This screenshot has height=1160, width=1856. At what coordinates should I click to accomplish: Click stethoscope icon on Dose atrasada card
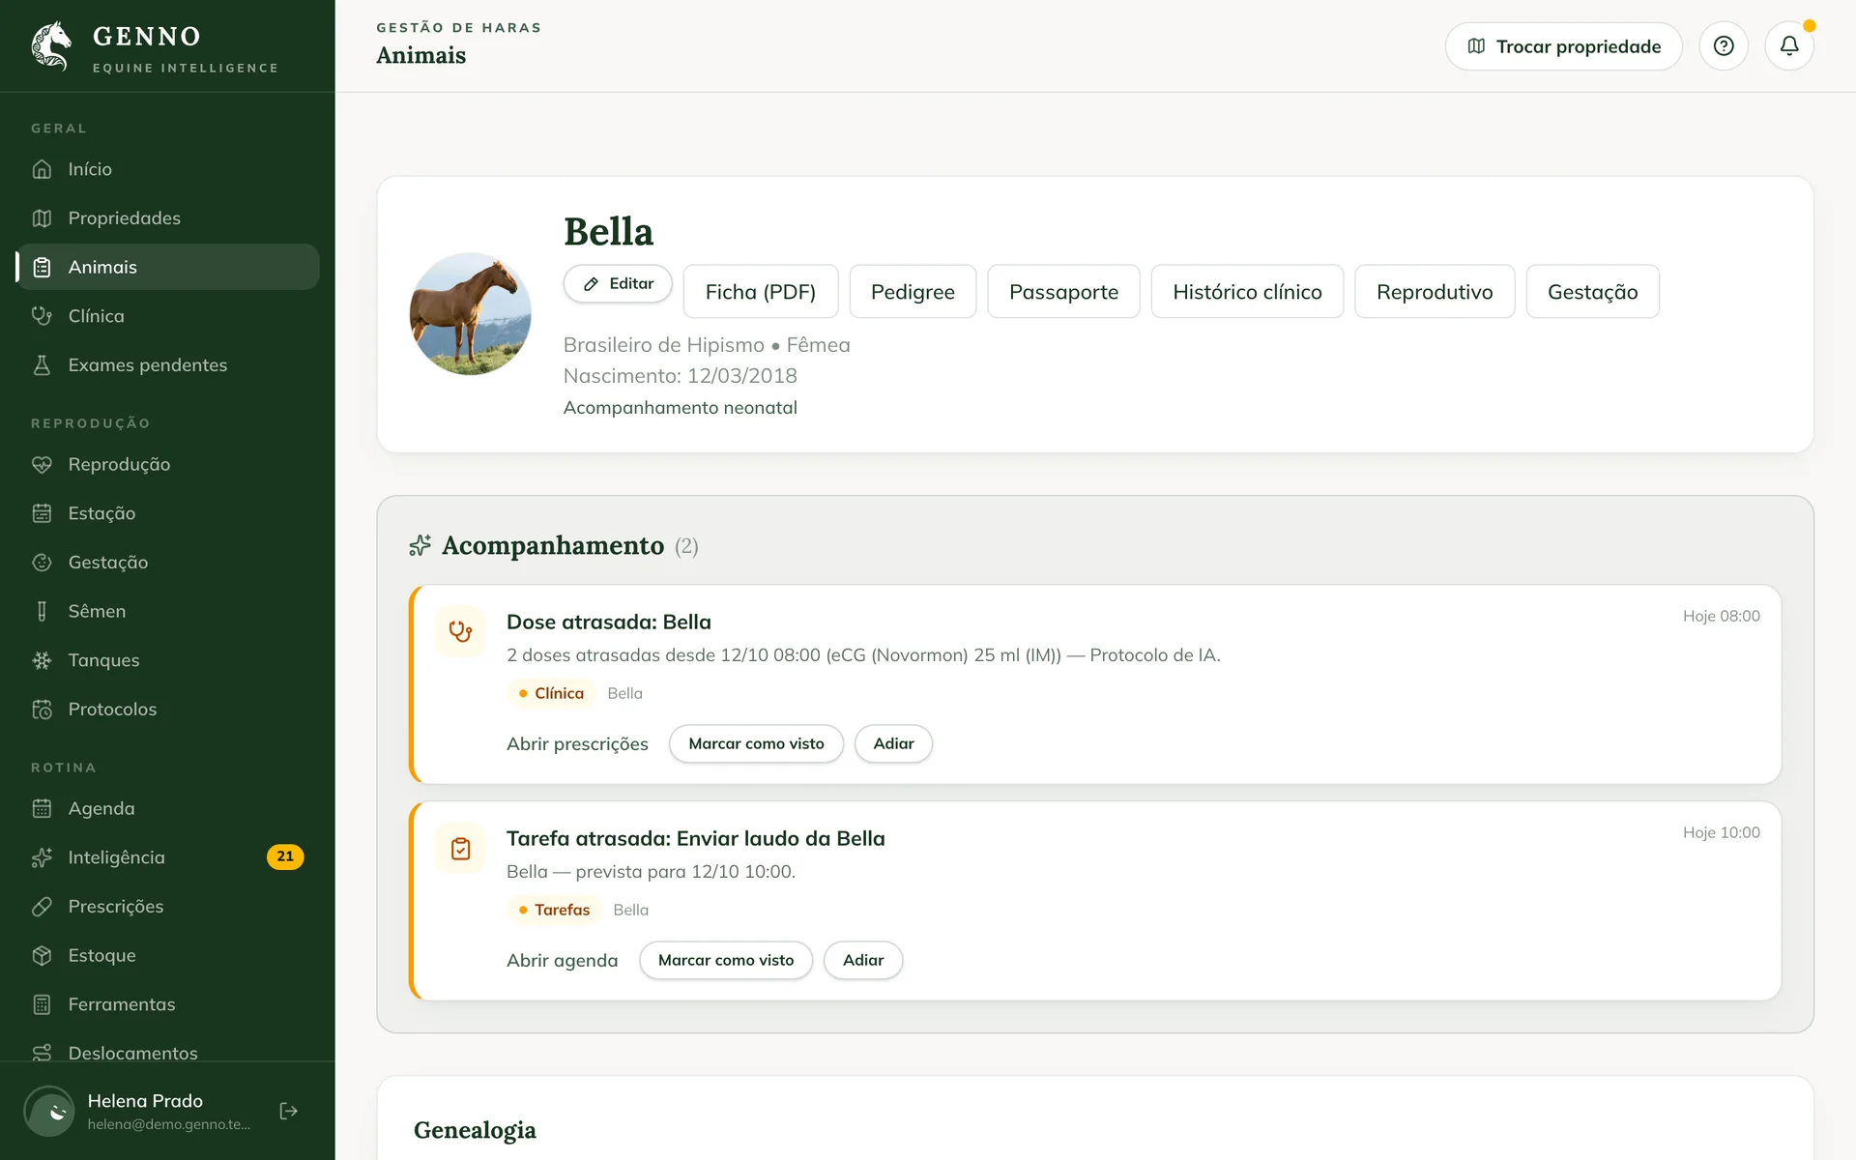tap(460, 632)
